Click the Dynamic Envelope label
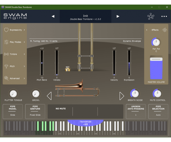171x142 pixels. [132, 41]
